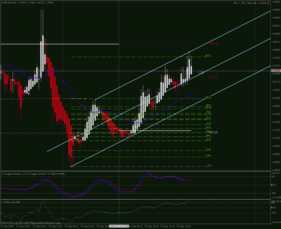
Task: Click the current price marker on price axis
Action: pyautogui.click(x=276, y=71)
